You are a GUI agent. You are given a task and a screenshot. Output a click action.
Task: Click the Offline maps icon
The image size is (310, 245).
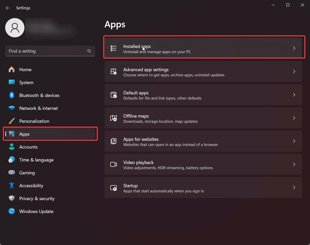(113, 118)
